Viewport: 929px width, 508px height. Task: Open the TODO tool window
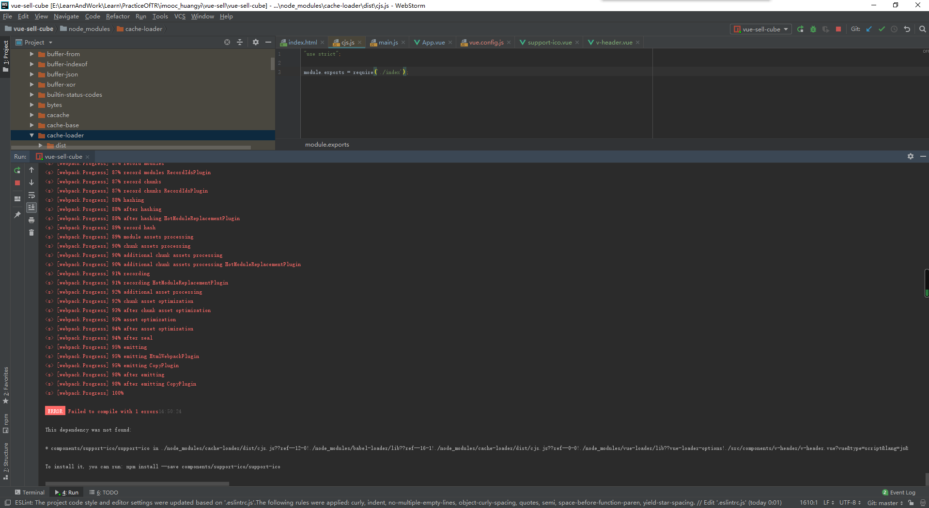coord(104,493)
